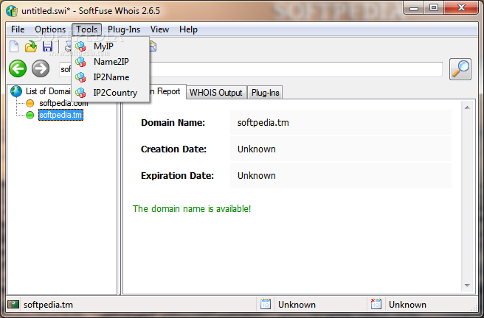Click the creation date calendar icon in the status bar

click(266, 304)
